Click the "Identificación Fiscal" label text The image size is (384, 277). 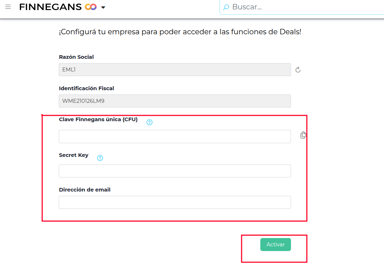click(86, 88)
